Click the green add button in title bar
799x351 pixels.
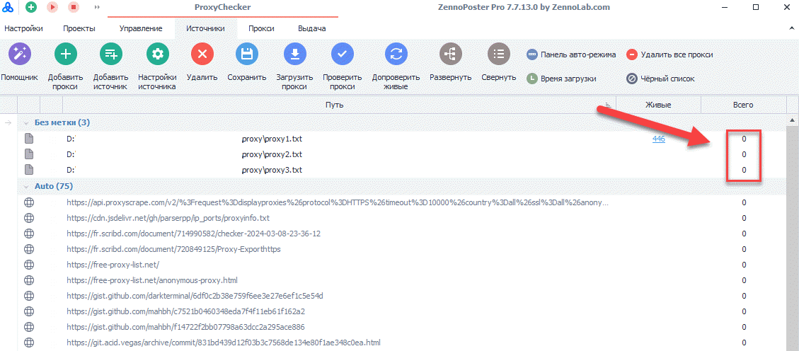31,7
